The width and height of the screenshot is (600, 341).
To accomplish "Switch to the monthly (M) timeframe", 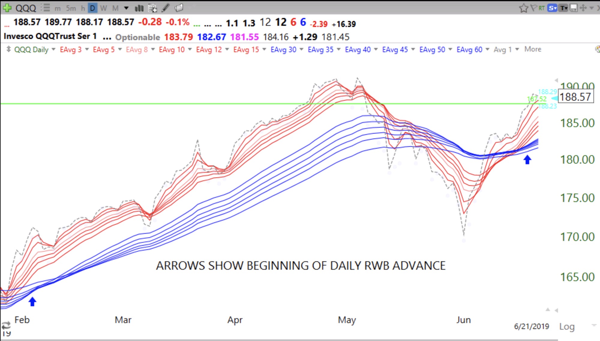I will [x=115, y=8].
